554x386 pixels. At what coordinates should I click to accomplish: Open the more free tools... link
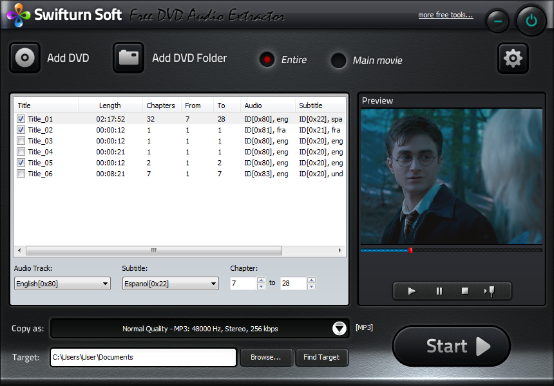(x=446, y=15)
